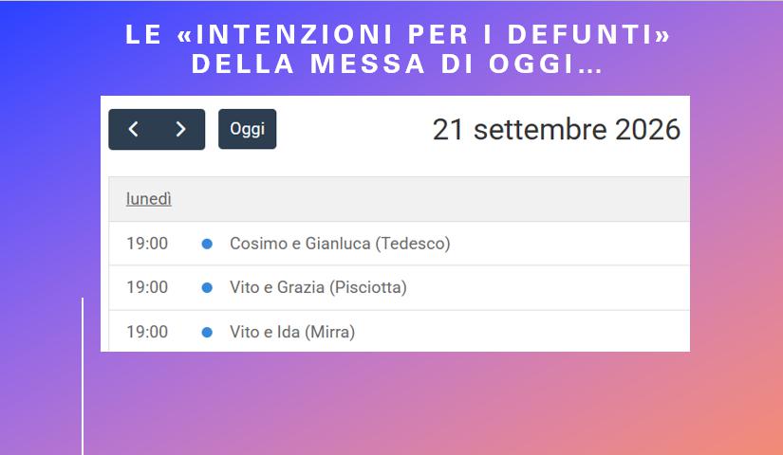
Task: Click the word settembre in the date title
Action: [540, 130]
